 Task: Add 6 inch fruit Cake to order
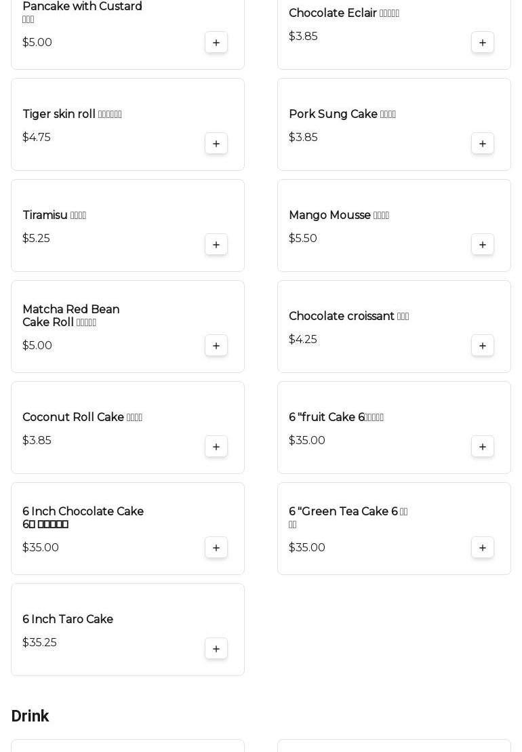pos(483,447)
